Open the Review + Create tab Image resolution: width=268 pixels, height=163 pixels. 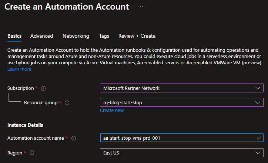coord(137,36)
